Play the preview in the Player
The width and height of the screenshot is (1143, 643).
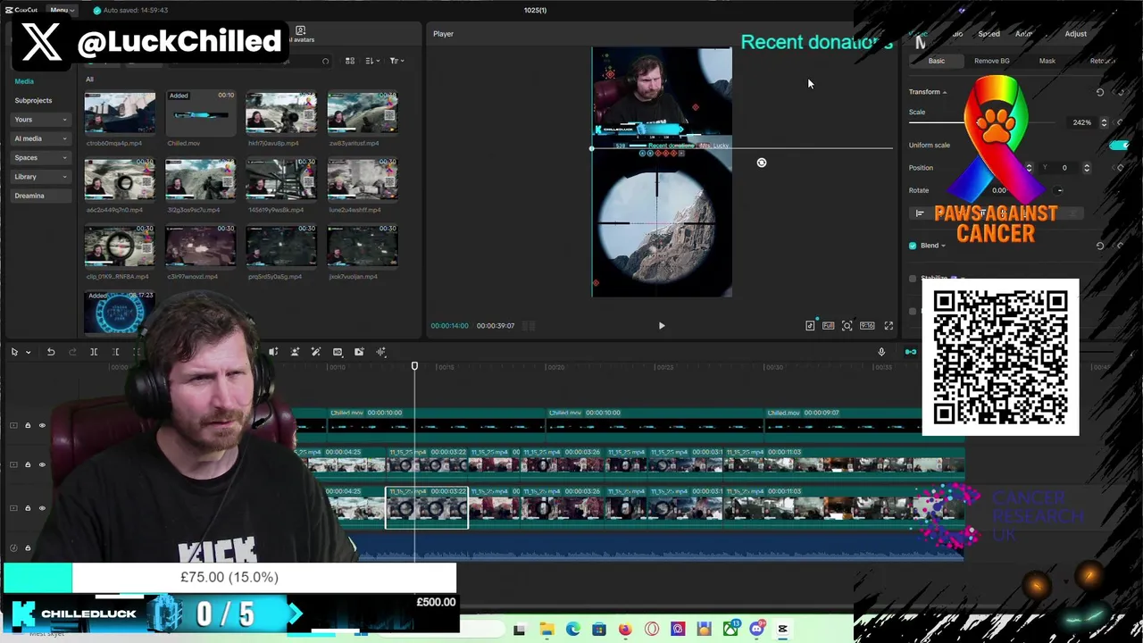click(662, 326)
